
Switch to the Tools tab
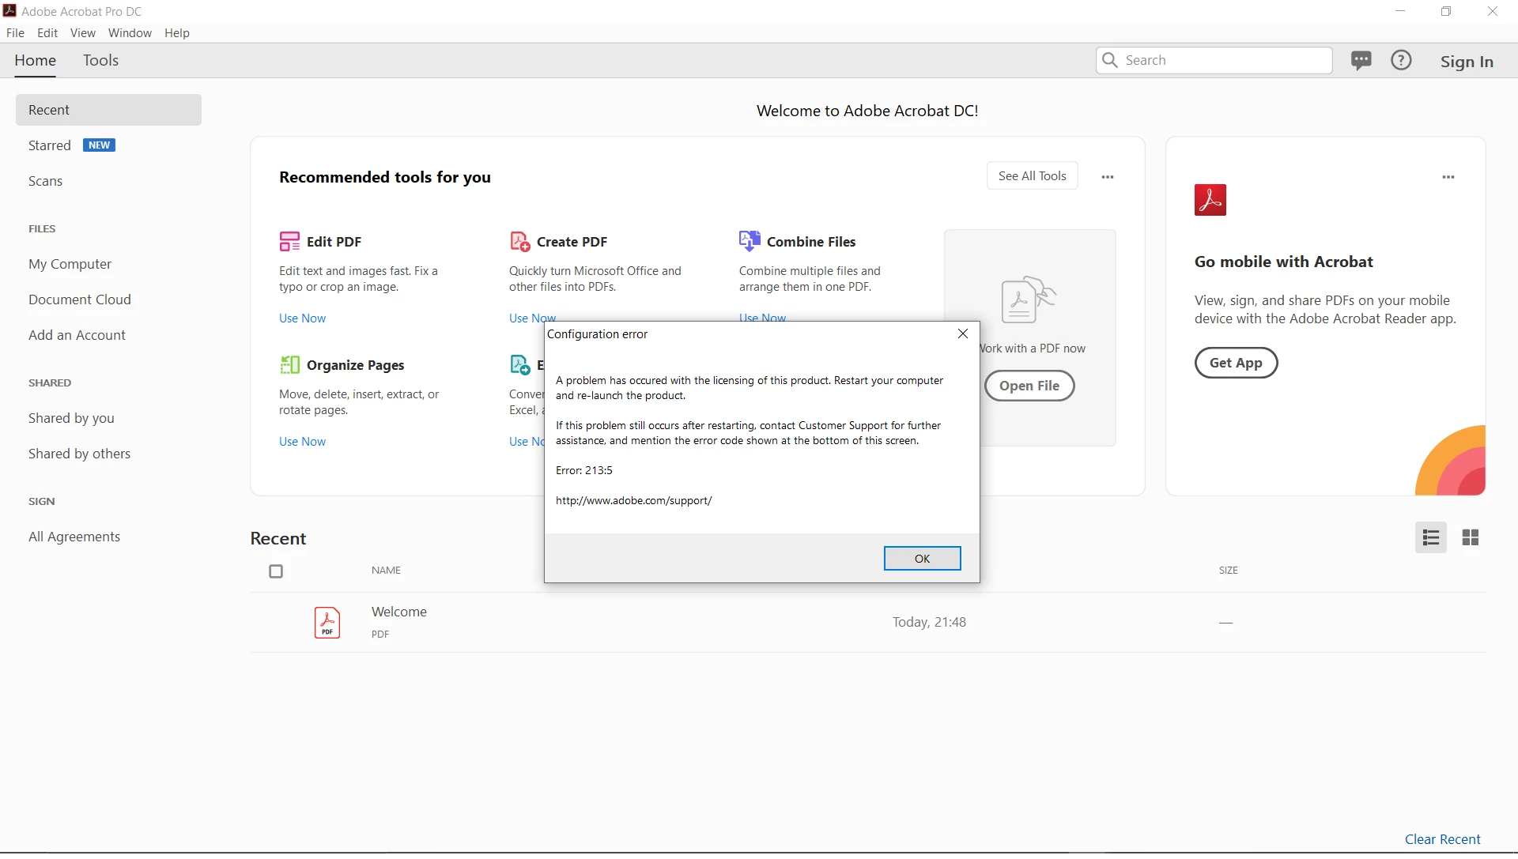(100, 61)
